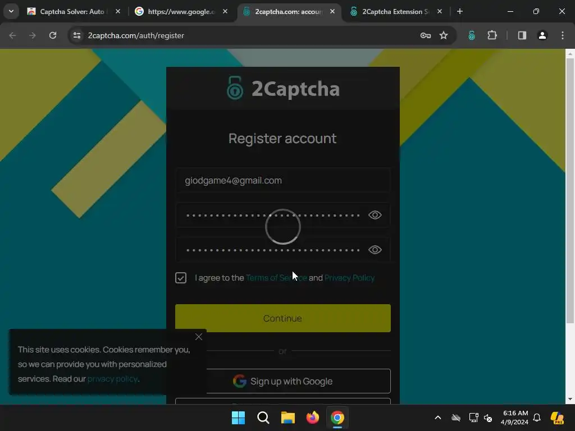Open privacy policy link in cookie notice
The width and height of the screenshot is (575, 431).
coord(112,379)
